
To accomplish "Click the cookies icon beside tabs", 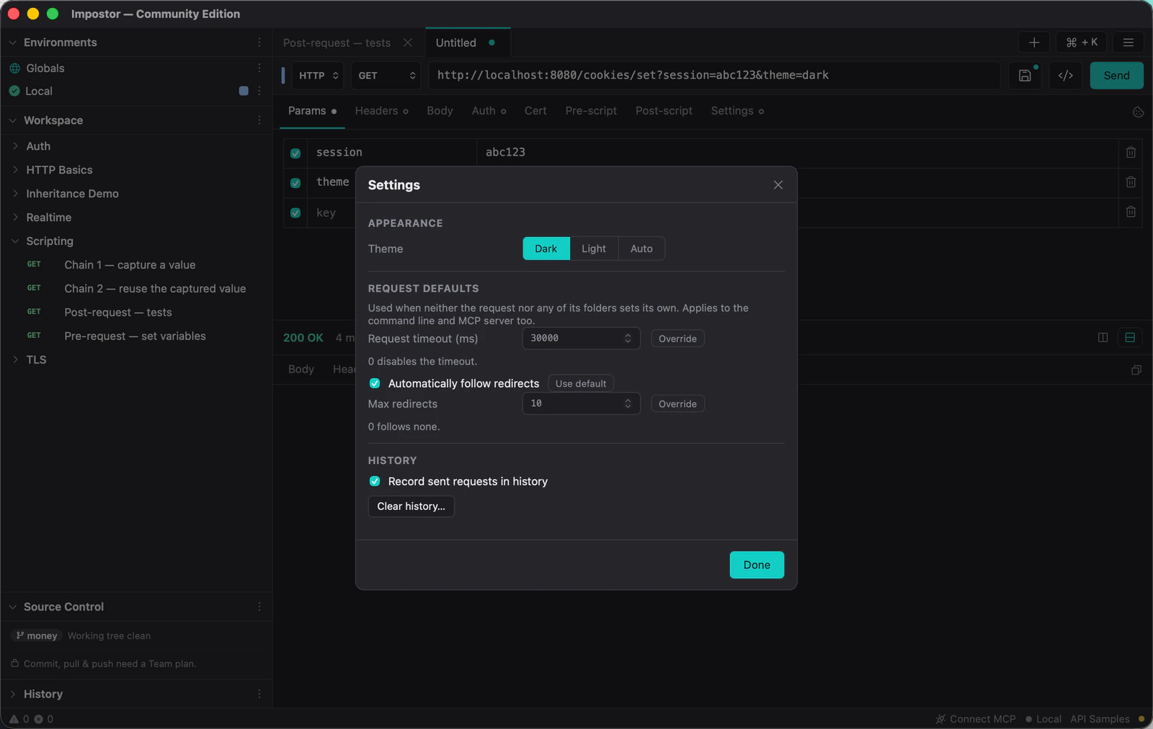I will [x=1139, y=112].
